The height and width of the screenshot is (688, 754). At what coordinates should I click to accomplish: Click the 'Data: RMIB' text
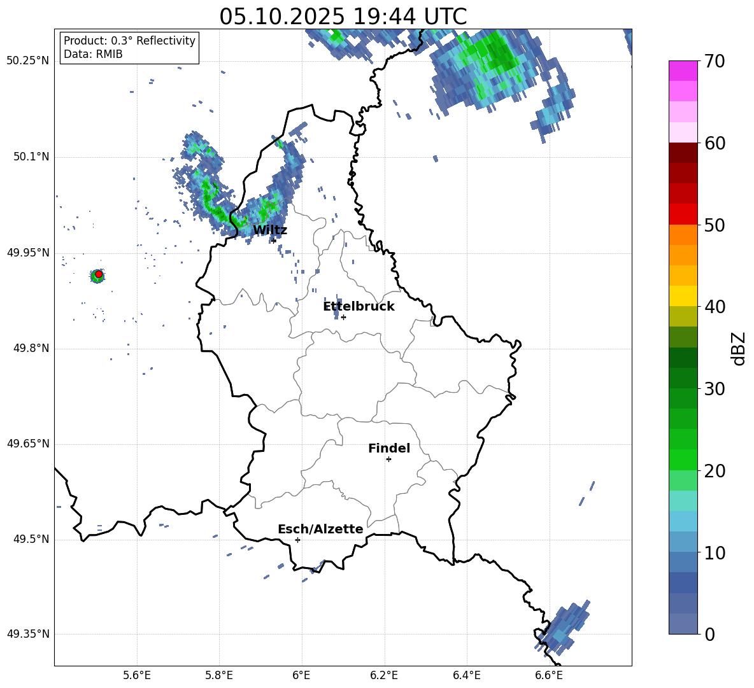pyautogui.click(x=93, y=54)
